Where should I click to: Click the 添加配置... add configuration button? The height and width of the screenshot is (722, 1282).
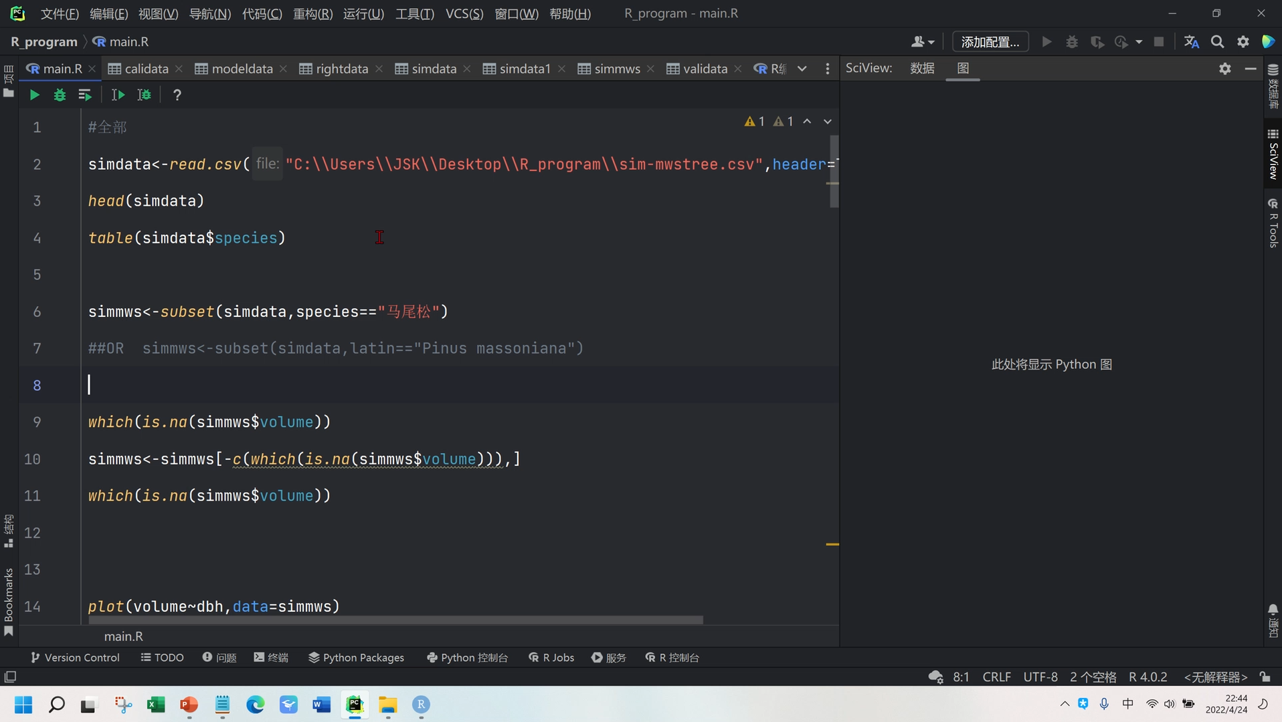click(x=990, y=41)
